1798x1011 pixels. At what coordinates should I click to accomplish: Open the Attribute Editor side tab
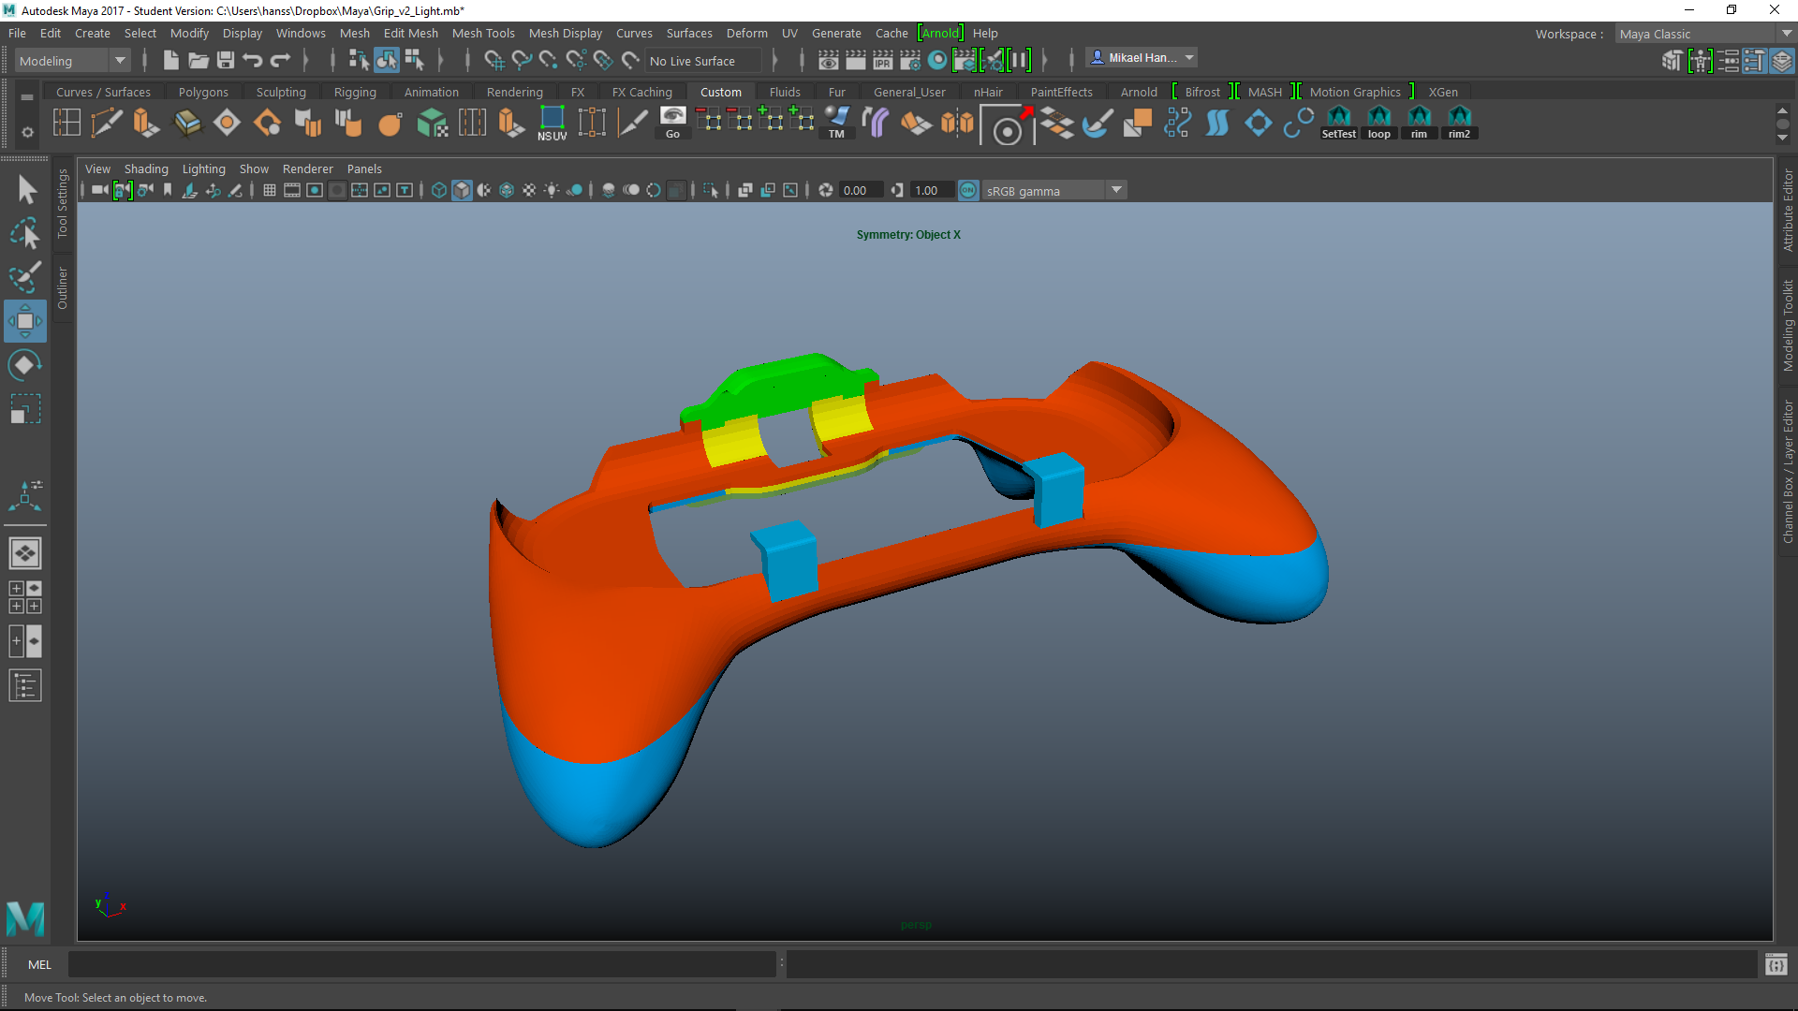click(x=1788, y=210)
